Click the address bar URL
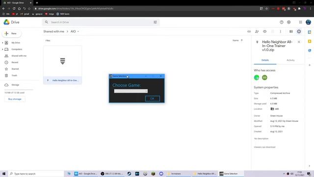Viewport: 314px width, 177px height. click(x=76, y=9)
